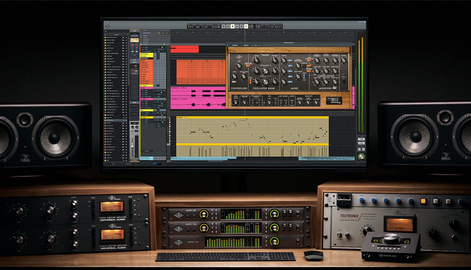Click the highlighted row in browser list
Viewport: 471px width, 270px height.
click(x=116, y=120)
